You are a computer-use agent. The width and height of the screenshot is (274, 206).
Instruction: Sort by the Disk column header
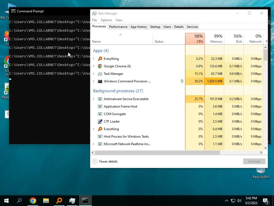(234, 39)
